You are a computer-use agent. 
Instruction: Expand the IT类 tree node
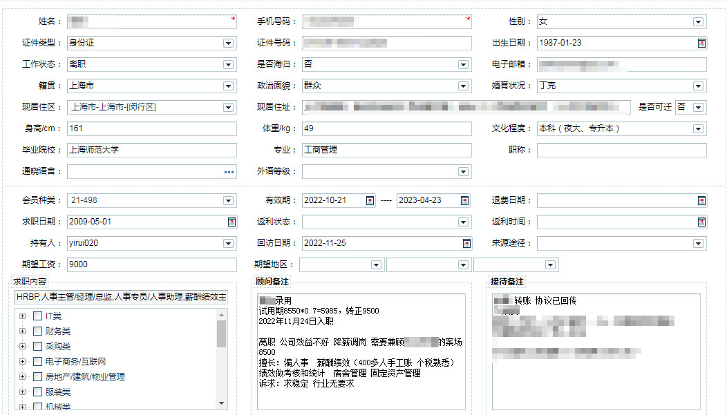(22, 316)
